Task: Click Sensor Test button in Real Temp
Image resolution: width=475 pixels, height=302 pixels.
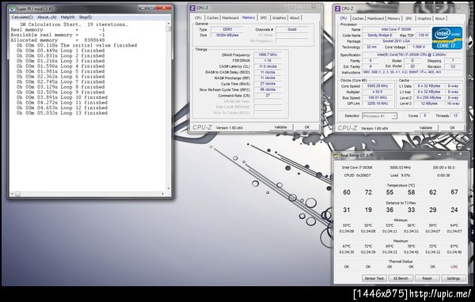Action: click(374, 278)
